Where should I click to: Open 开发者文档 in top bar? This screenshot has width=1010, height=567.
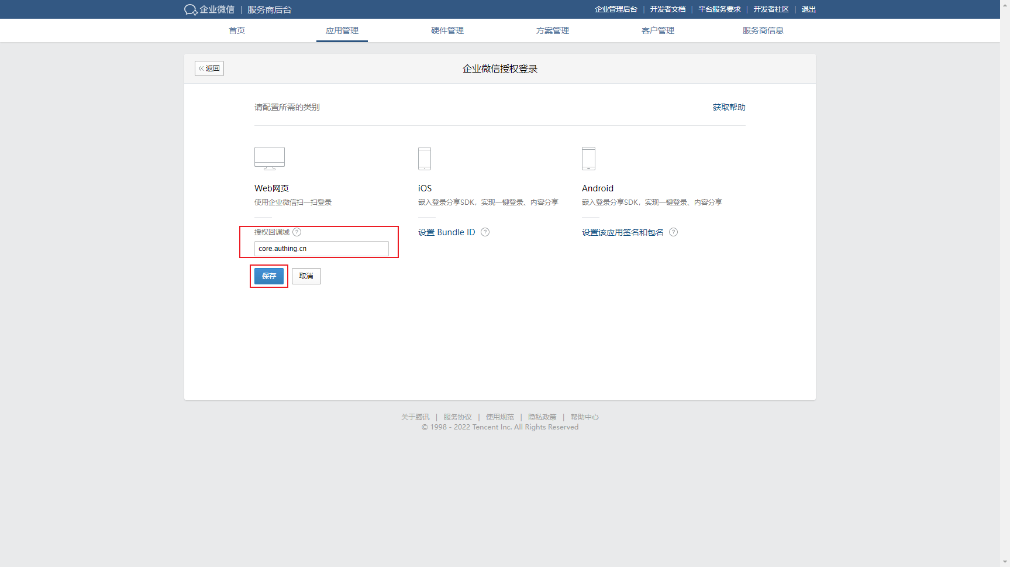[668, 9]
